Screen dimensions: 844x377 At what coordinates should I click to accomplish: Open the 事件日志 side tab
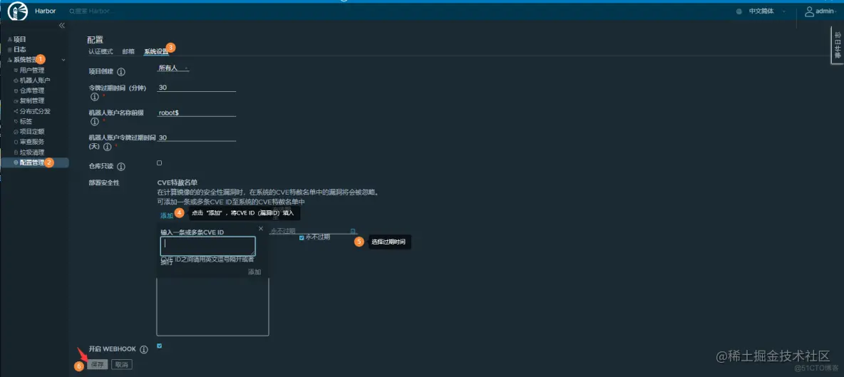837,45
